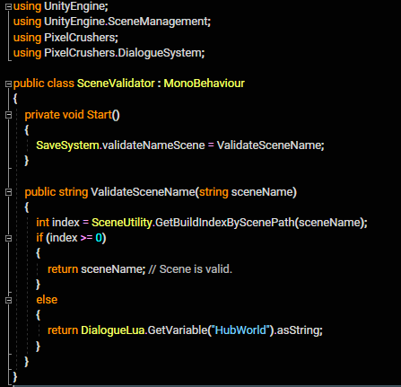Image resolution: width=401 pixels, height=387 pixels.
Task: Click the 'MonoBehaviour' base class
Action: (205, 84)
